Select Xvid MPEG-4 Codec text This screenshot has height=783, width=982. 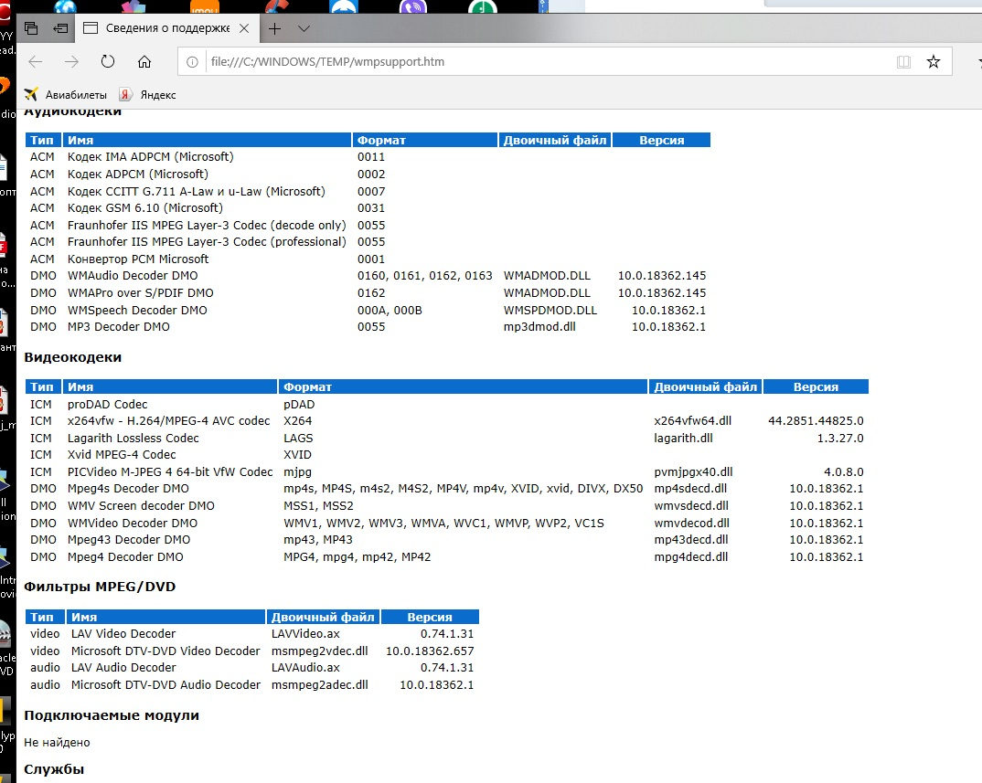[122, 454]
